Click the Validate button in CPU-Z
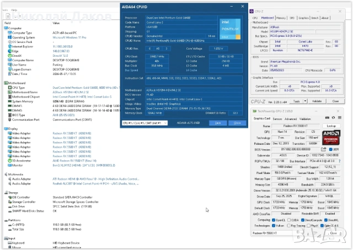This screenshot has width=353, height=250. click(x=317, y=101)
